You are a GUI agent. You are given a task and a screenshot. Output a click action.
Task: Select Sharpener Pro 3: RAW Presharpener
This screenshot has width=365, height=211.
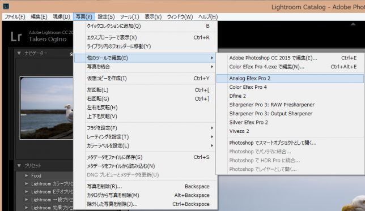(290, 105)
